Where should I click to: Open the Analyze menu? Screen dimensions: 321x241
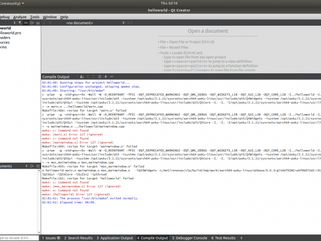tap(19, 17)
